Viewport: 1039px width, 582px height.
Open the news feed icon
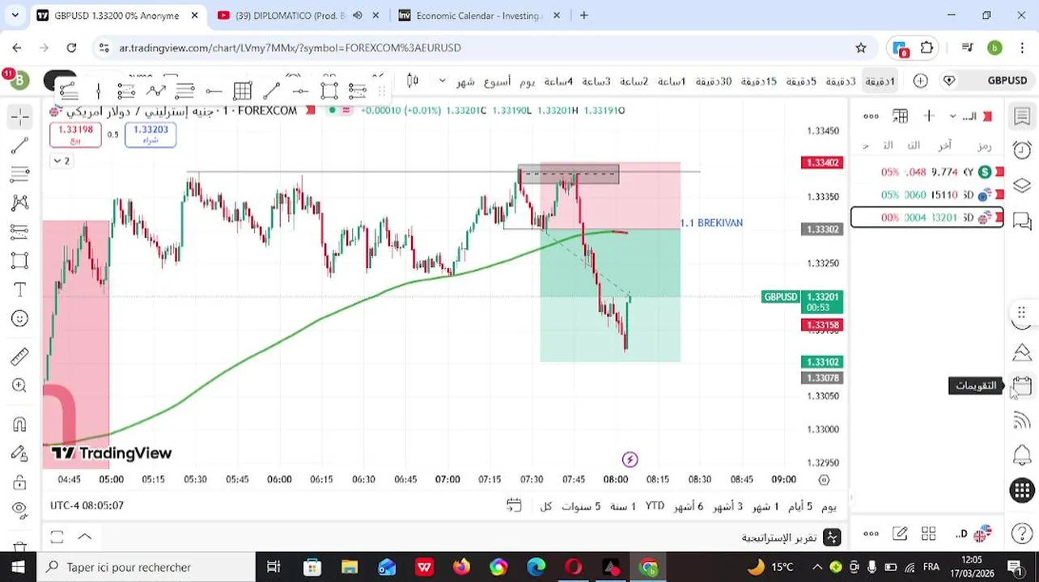(1022, 420)
